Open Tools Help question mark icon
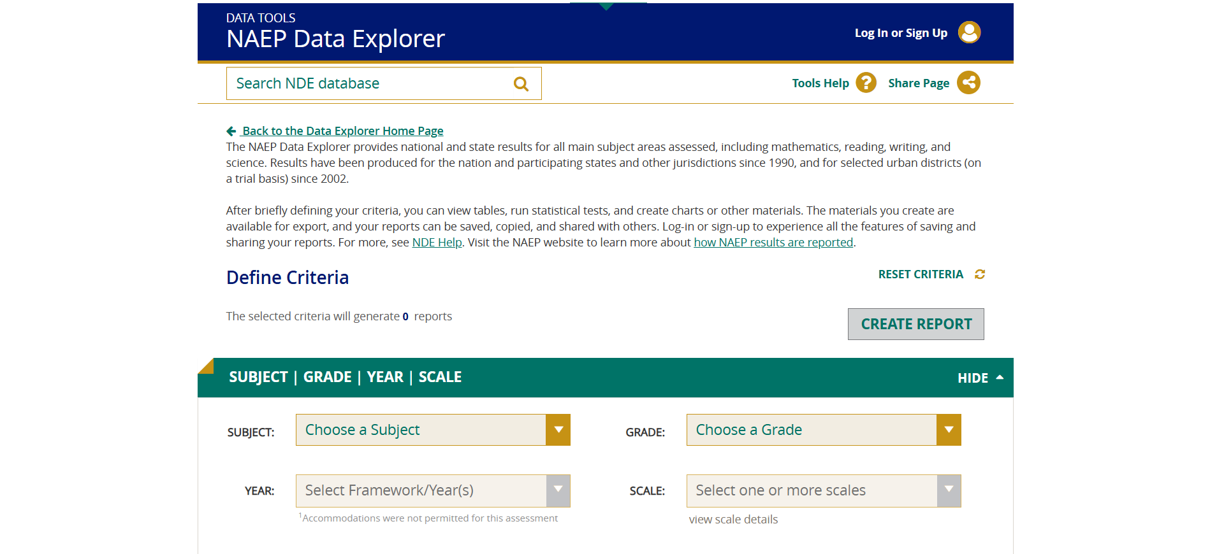 tap(866, 83)
